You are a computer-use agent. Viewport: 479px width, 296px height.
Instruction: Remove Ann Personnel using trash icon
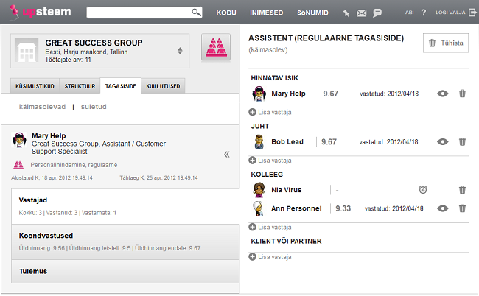pos(462,208)
